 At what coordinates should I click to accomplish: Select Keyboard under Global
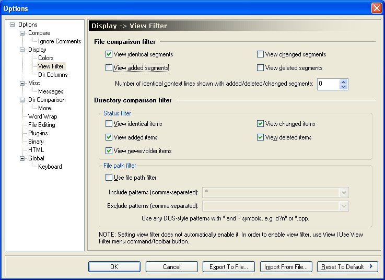[50, 167]
